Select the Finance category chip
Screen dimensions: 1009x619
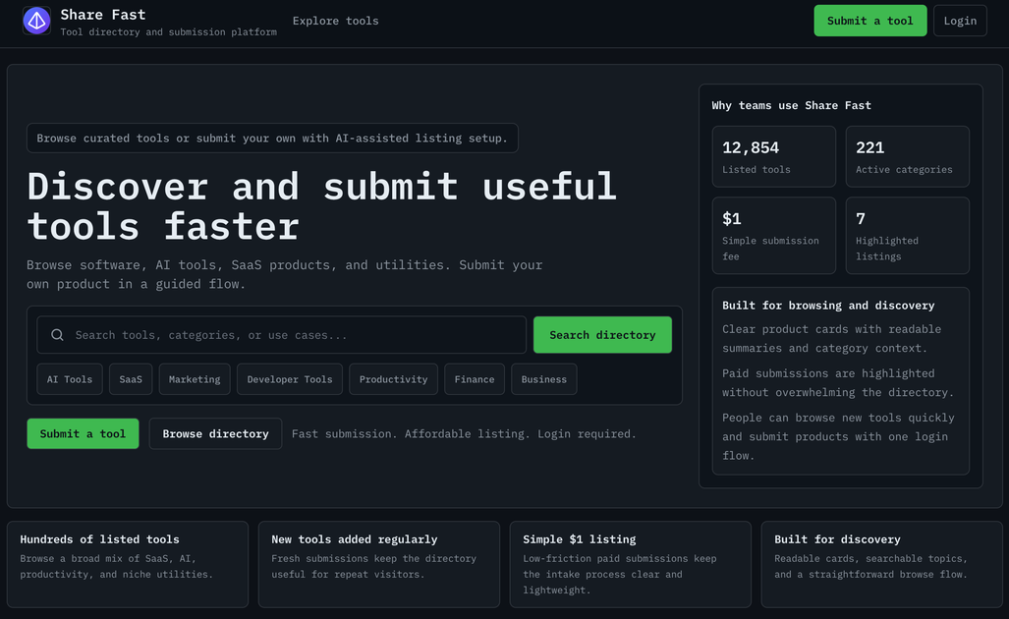(x=475, y=379)
